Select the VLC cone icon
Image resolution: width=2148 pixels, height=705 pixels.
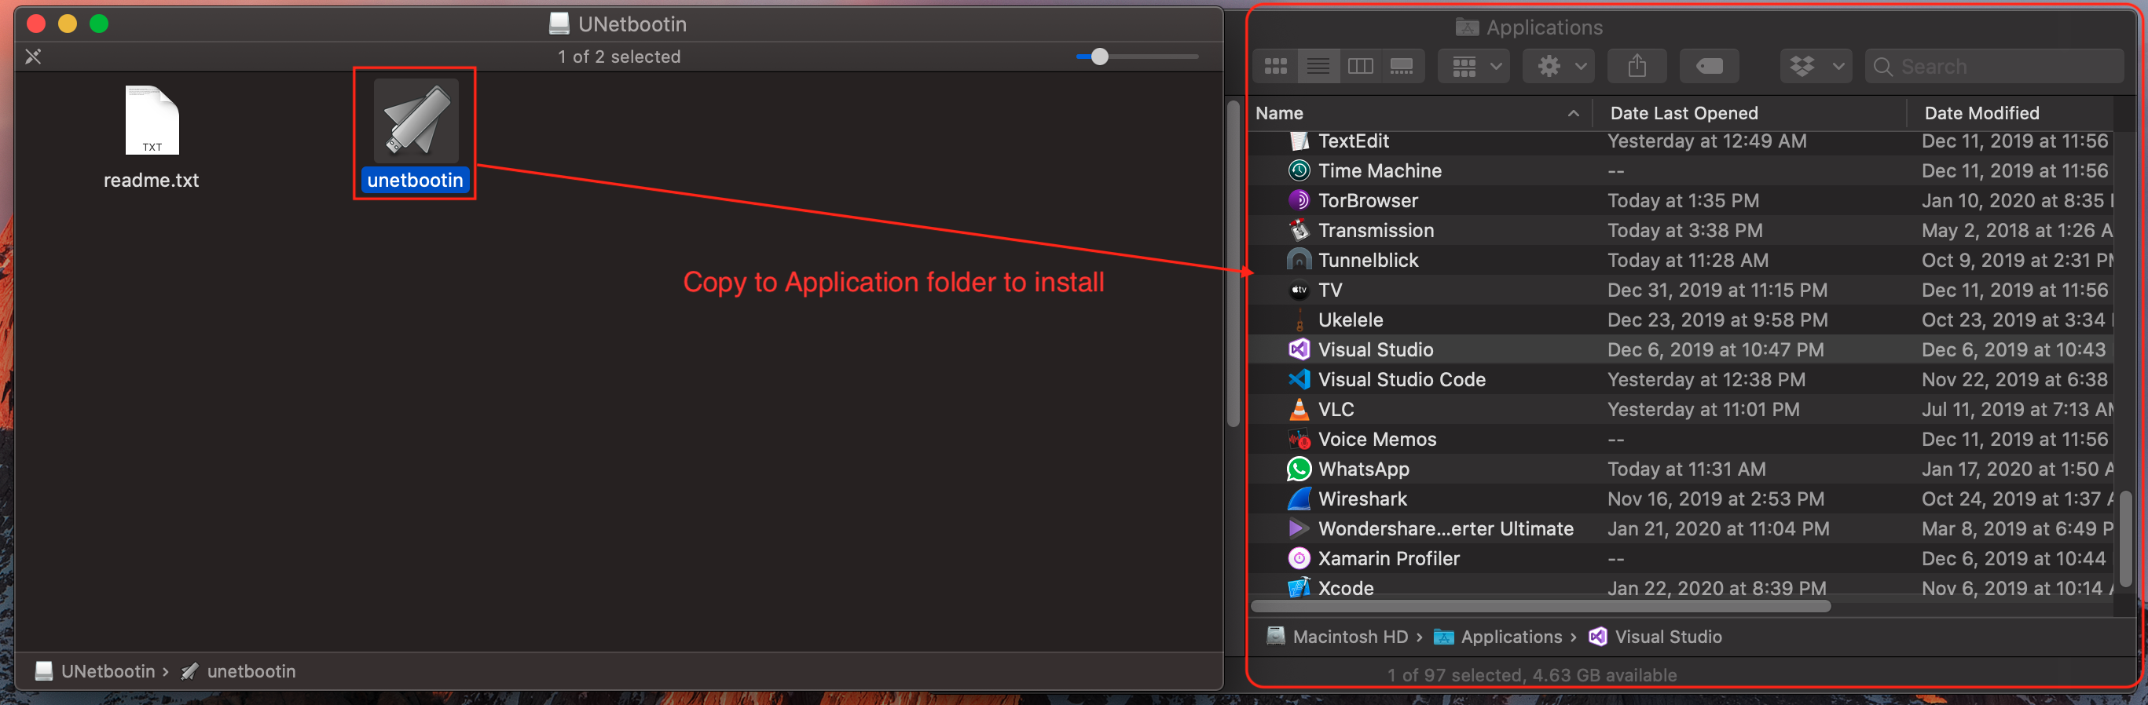tap(1299, 409)
